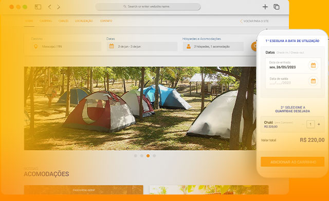Toggle the browser sidebar icon
Viewport: 329px width, 201px height.
point(38,7)
